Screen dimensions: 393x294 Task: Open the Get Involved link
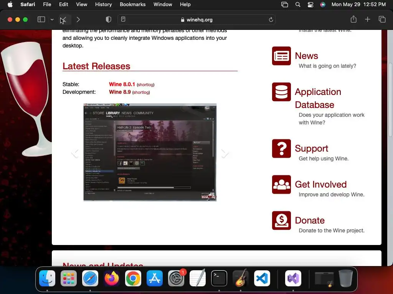coord(320,185)
